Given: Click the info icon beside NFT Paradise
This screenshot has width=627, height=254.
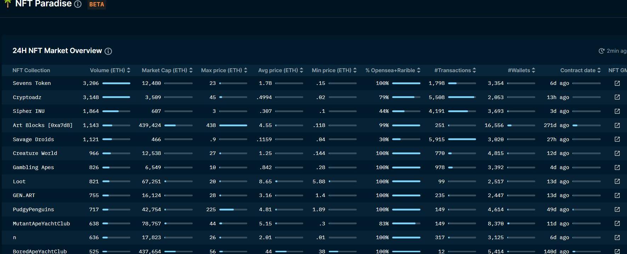Looking at the screenshot, I should tap(78, 4).
